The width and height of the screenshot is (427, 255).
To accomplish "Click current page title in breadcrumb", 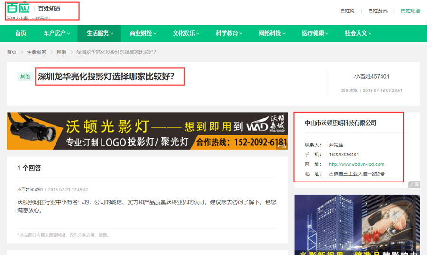I will pos(116,52).
